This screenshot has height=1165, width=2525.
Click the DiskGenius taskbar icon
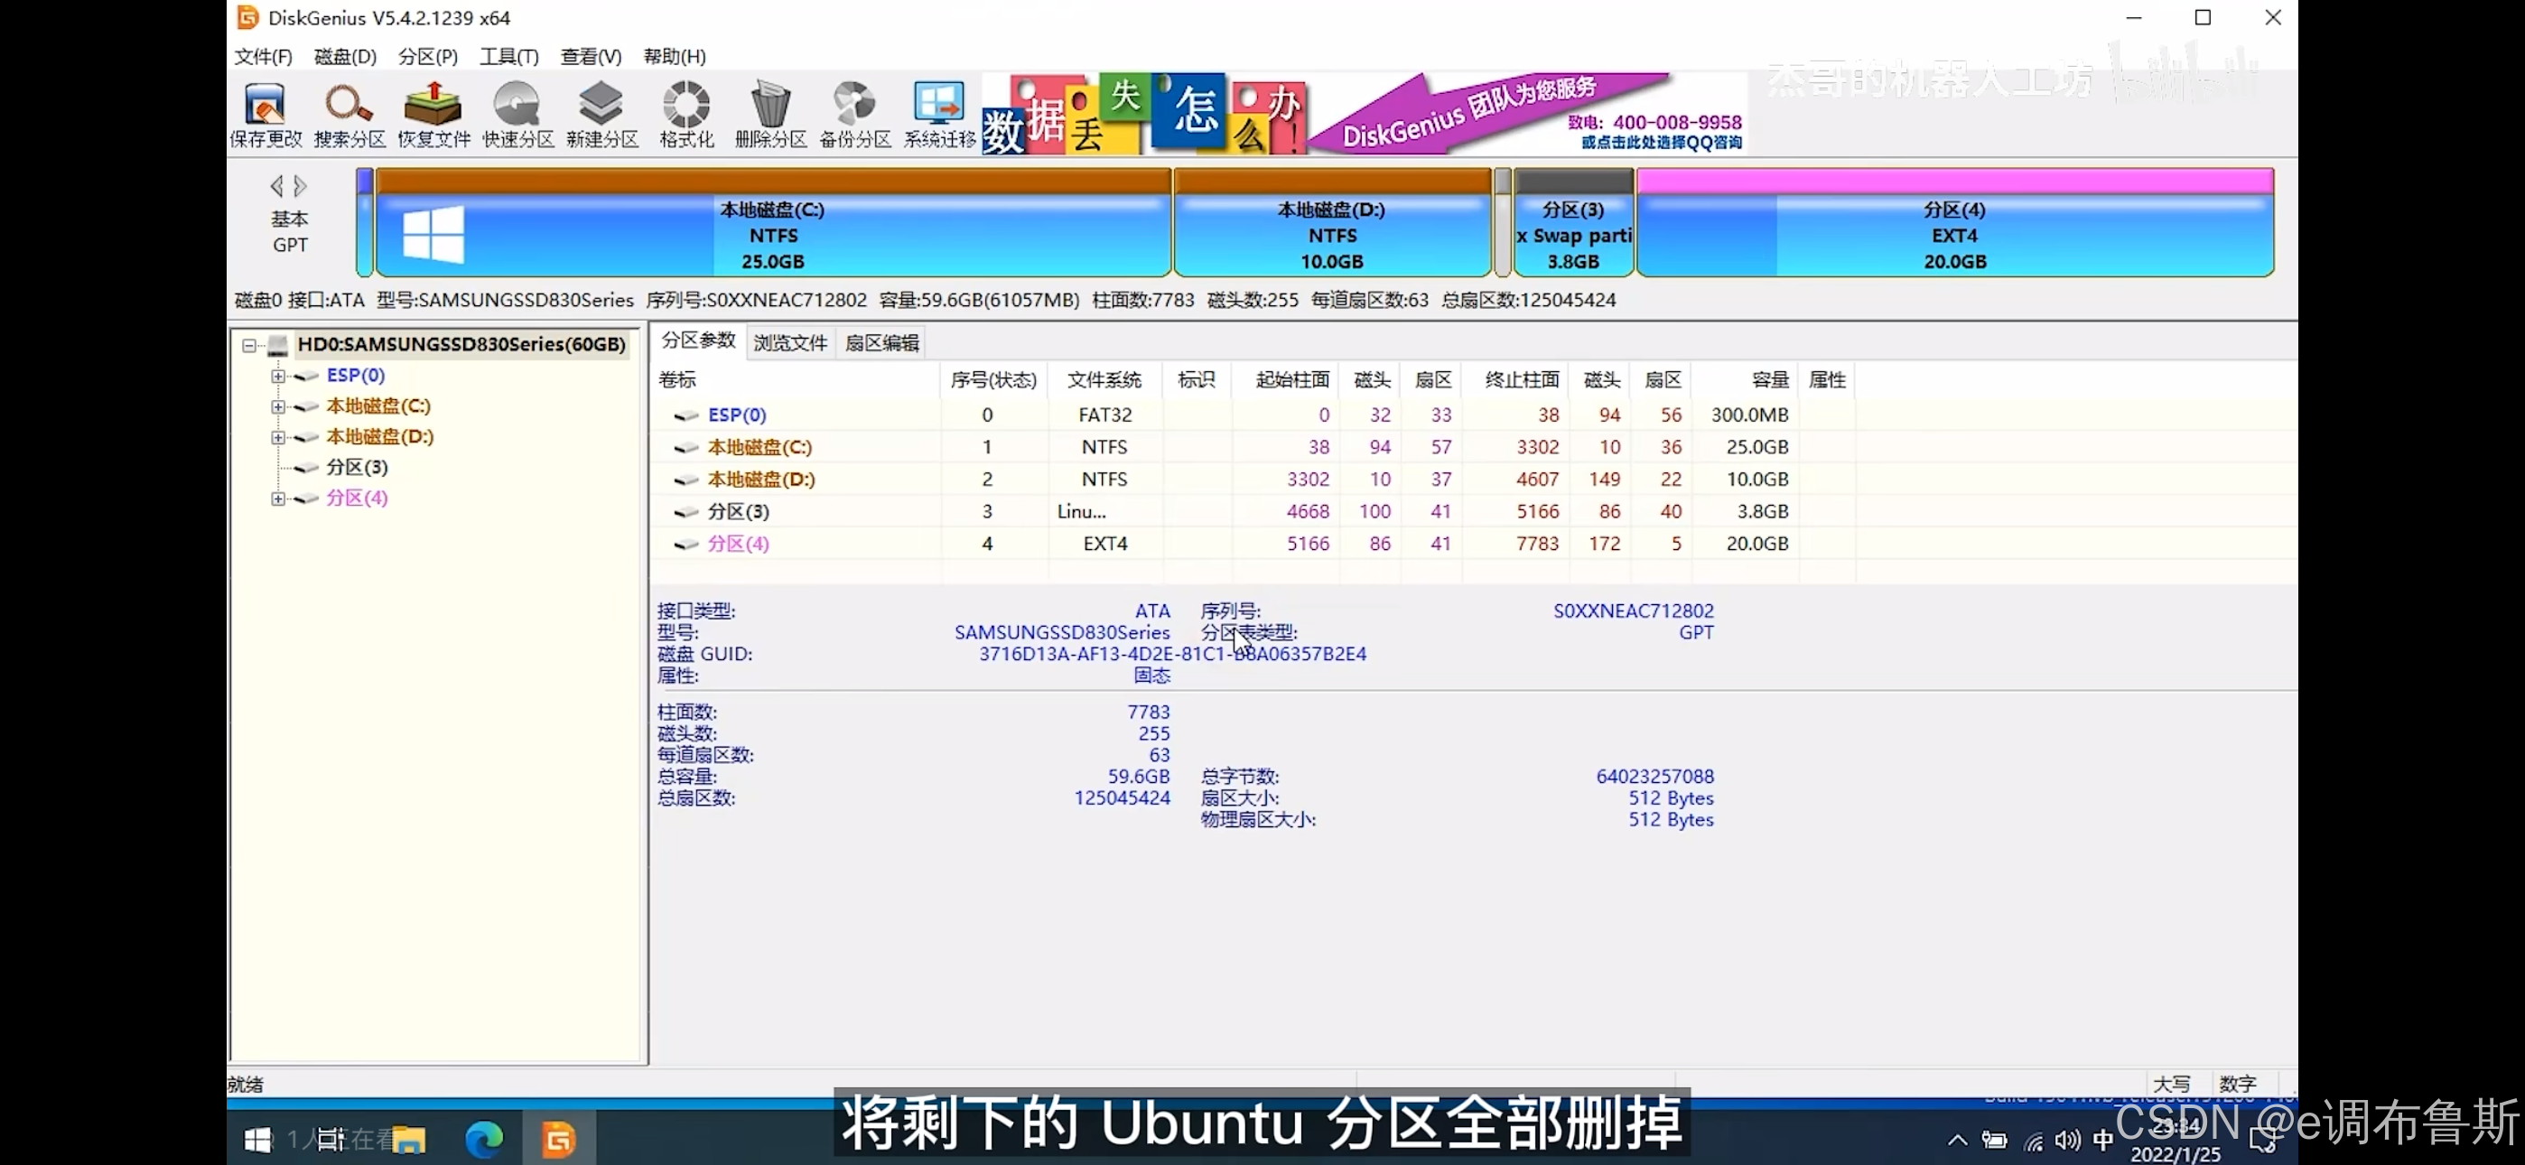point(559,1140)
